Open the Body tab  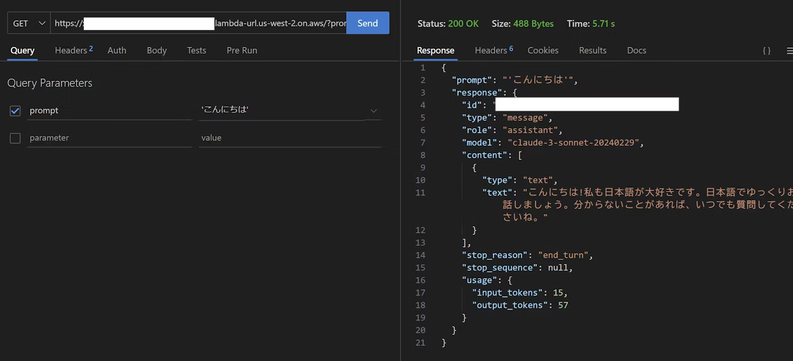(x=156, y=50)
